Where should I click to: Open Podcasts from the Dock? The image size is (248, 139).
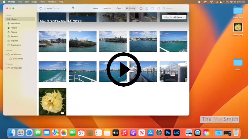pos(133,133)
